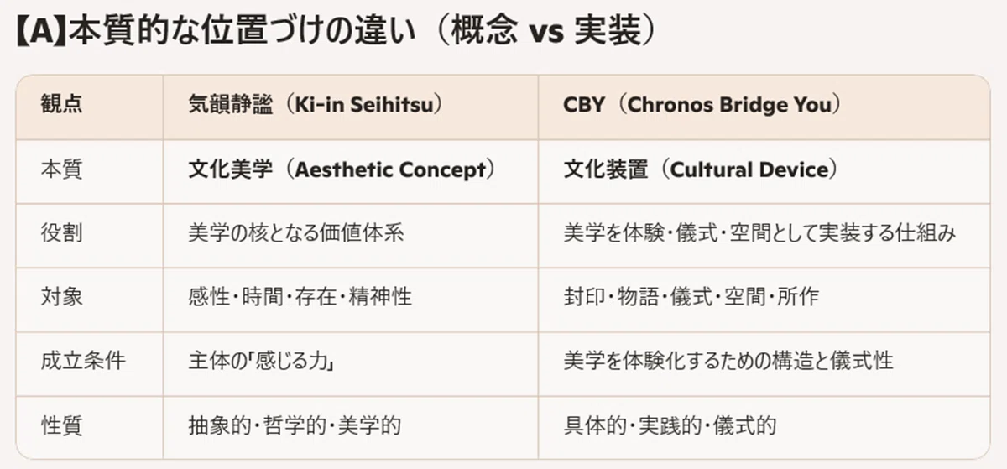This screenshot has width=1007, height=469.
Task: Click the 美学を体験化するための構造と儀式性 cell
Action: (x=728, y=361)
